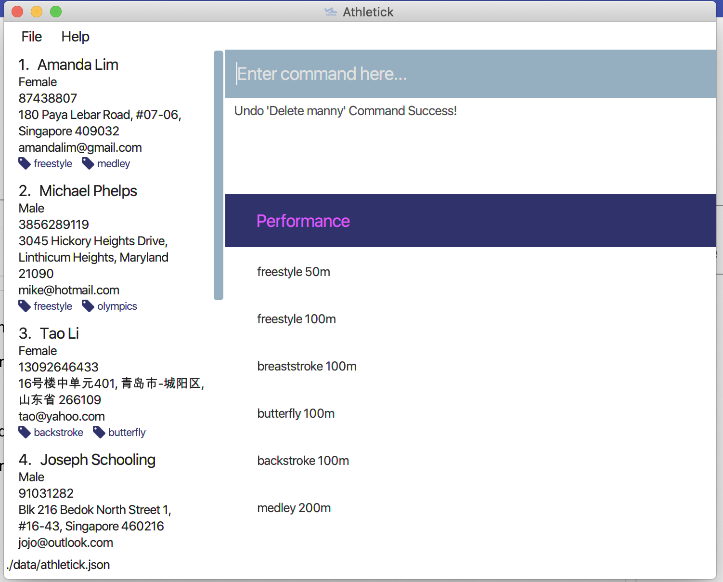Image resolution: width=723 pixels, height=582 pixels.
Task: Click phone number 3856289119
Action: click(54, 225)
